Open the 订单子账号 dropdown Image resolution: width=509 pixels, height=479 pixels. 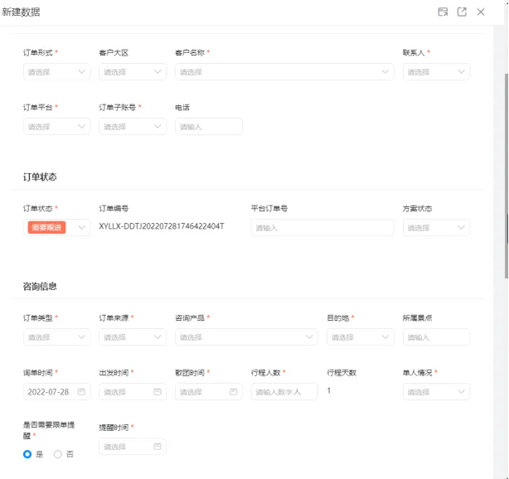pos(133,126)
